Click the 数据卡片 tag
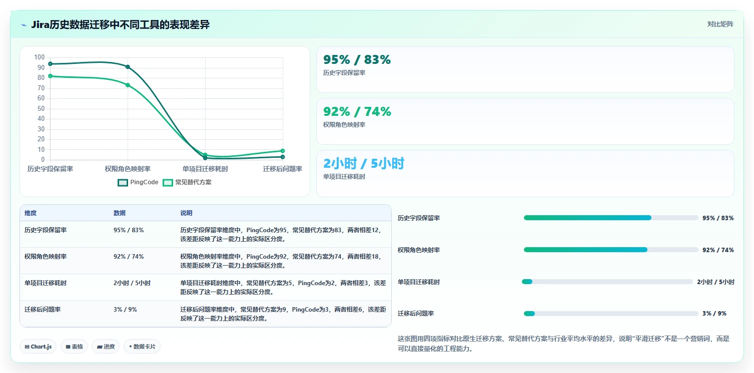 142,347
